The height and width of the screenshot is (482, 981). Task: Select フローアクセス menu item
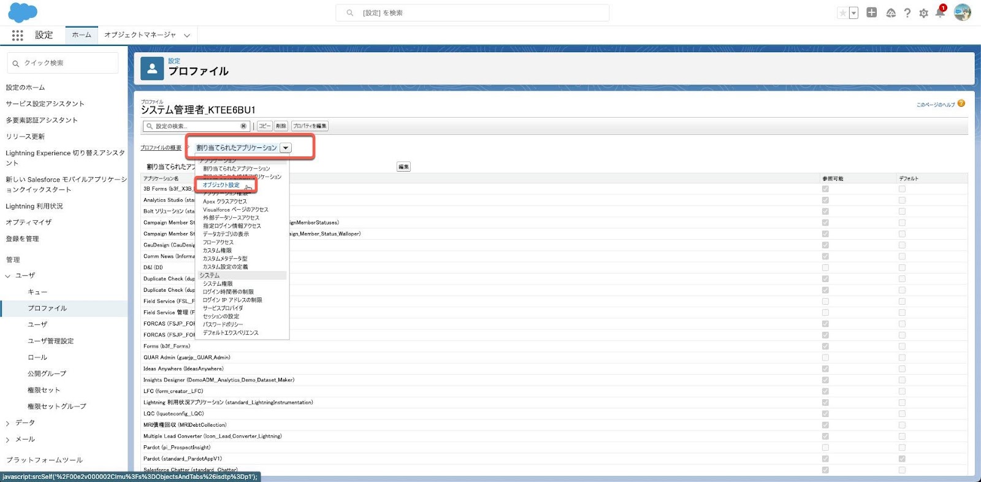click(x=218, y=242)
